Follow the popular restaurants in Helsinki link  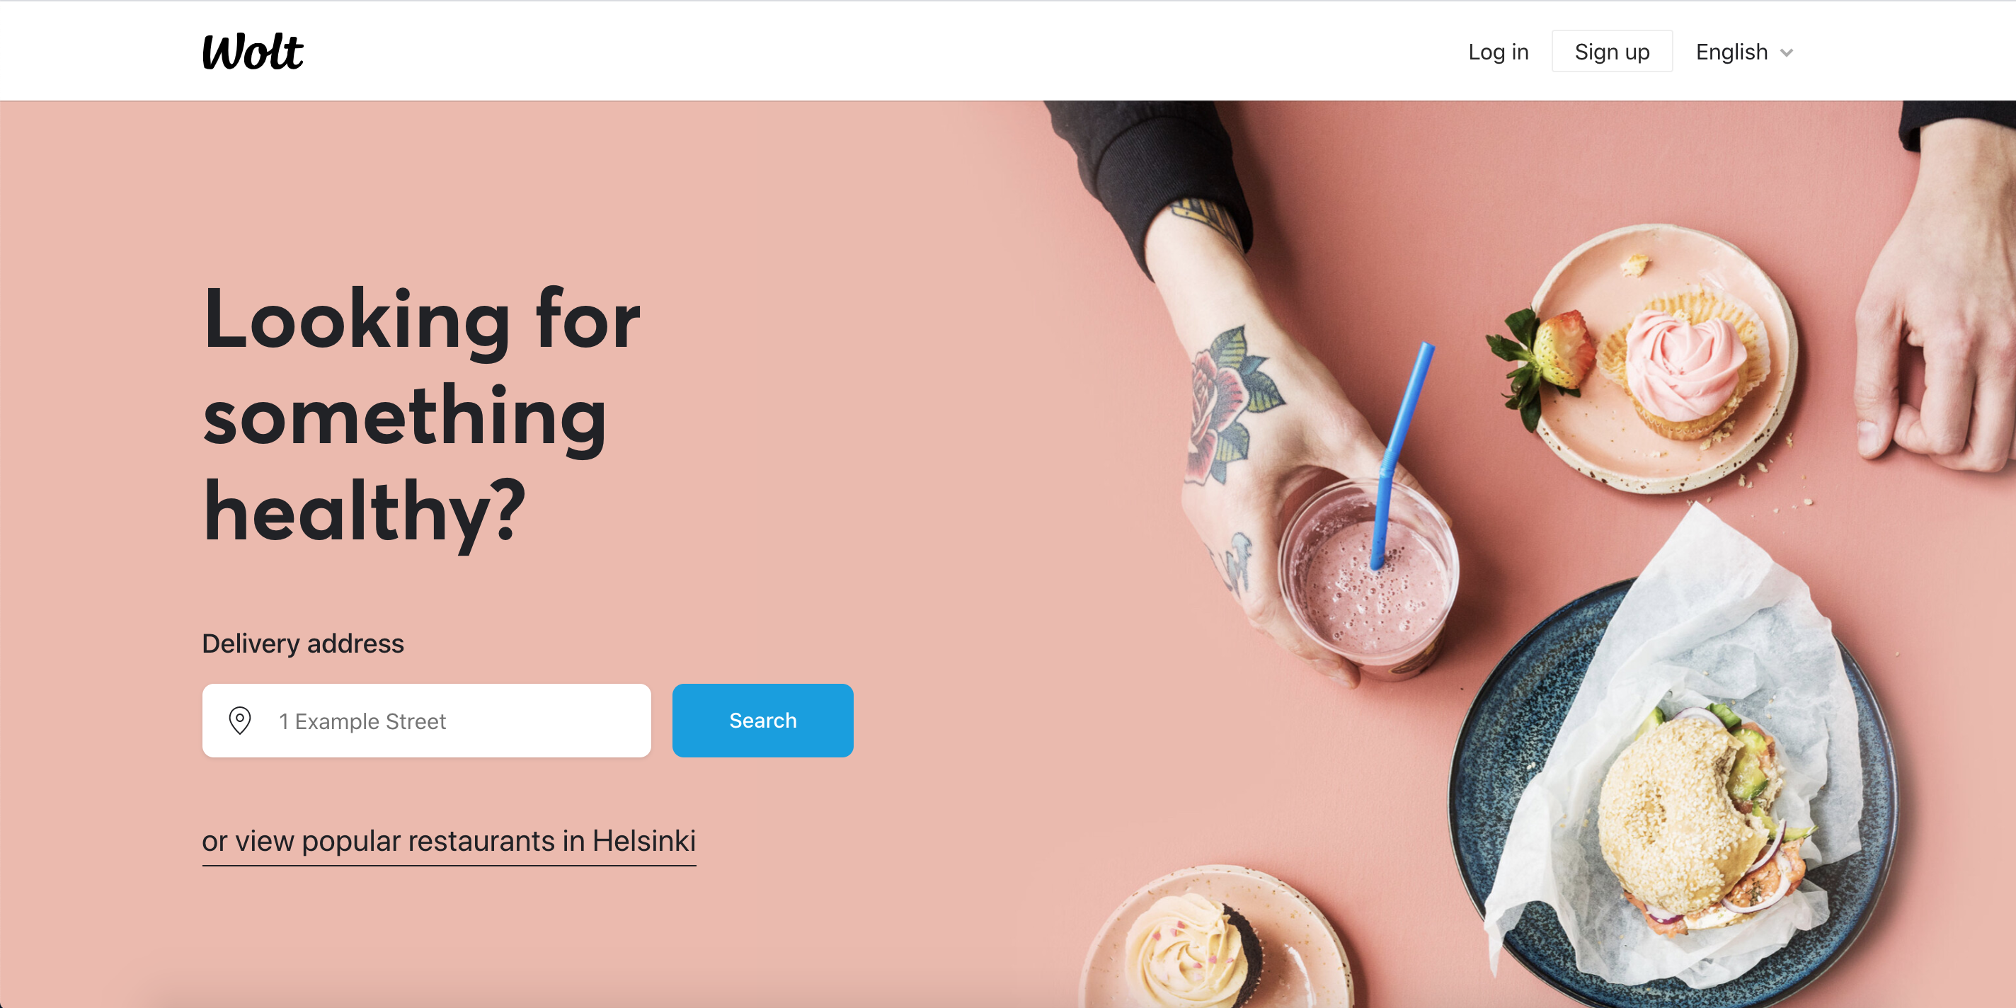pyautogui.click(x=449, y=842)
